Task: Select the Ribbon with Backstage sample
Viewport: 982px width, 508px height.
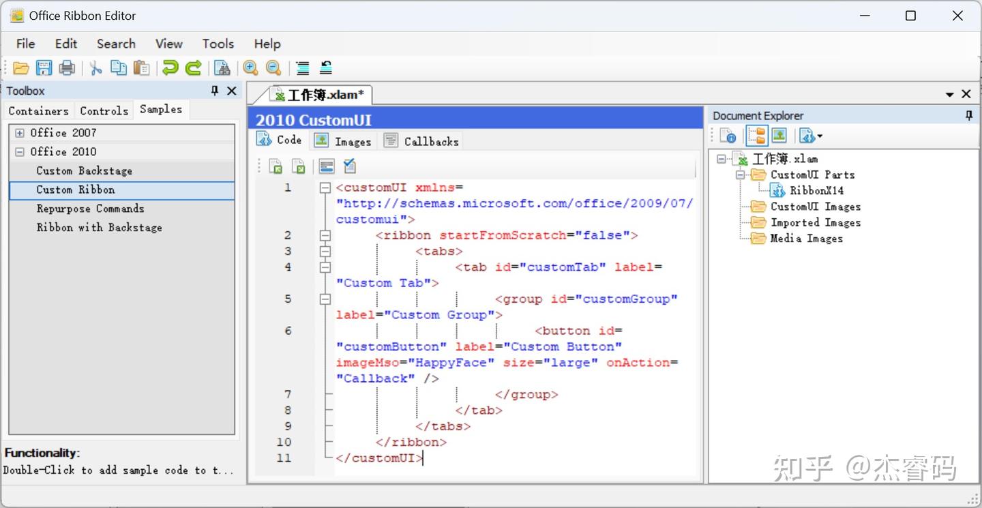Action: (x=100, y=228)
